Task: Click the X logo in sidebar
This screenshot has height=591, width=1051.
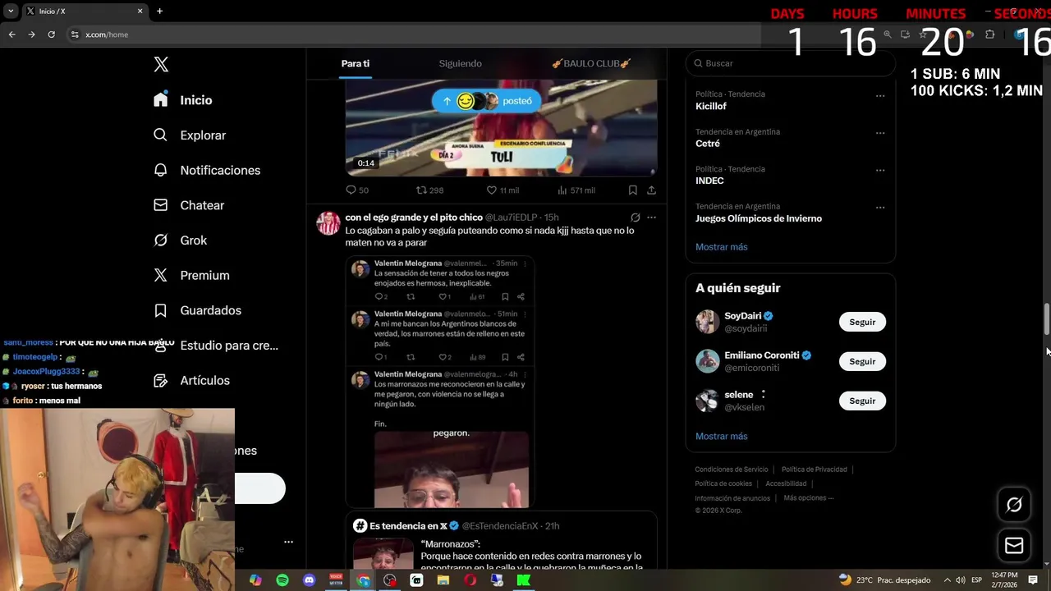Action: click(x=161, y=65)
